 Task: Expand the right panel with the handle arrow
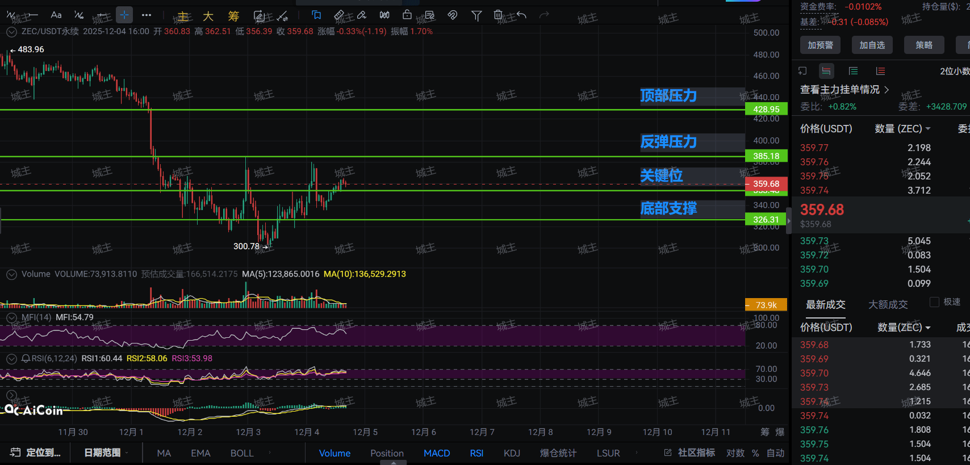click(789, 221)
